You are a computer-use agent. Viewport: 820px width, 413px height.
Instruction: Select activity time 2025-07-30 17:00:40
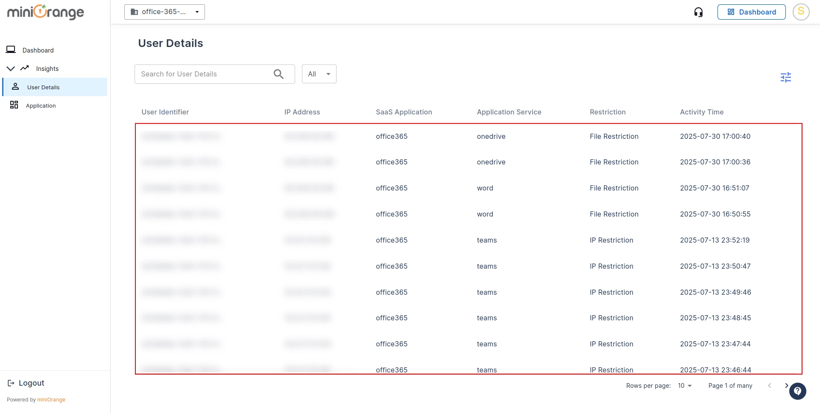pyautogui.click(x=715, y=136)
